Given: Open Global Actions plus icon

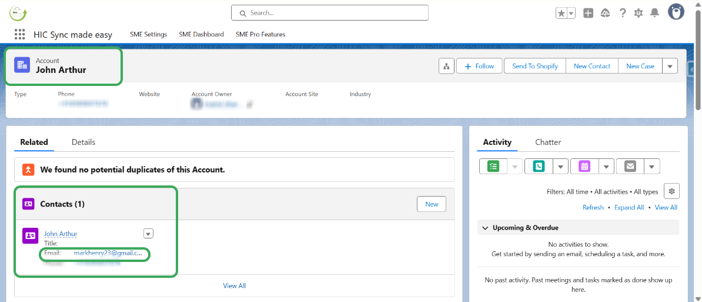Looking at the screenshot, I should point(589,13).
